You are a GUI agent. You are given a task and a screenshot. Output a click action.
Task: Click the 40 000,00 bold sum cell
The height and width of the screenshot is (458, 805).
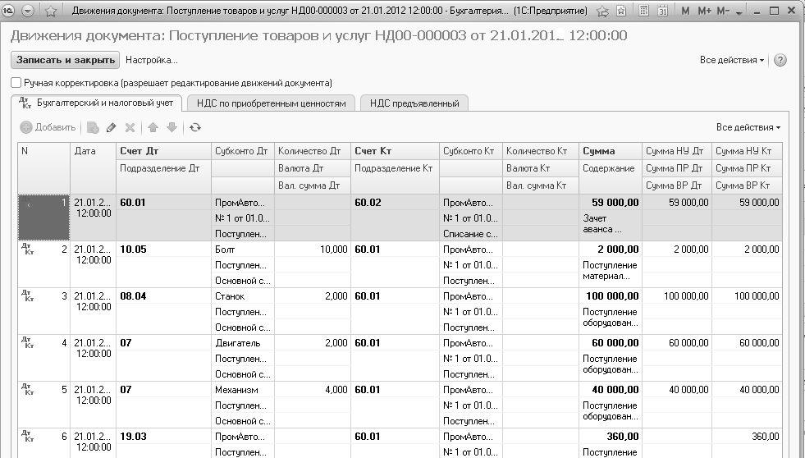[x=611, y=389]
